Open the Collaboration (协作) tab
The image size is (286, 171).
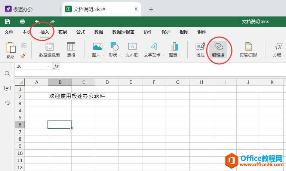(x=148, y=32)
